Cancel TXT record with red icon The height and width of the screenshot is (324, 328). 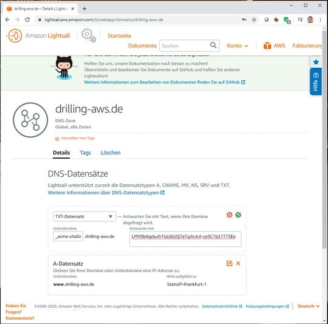click(230, 215)
